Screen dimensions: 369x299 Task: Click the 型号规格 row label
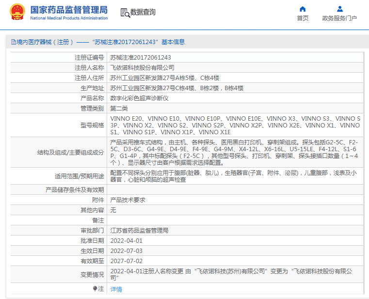92,126
